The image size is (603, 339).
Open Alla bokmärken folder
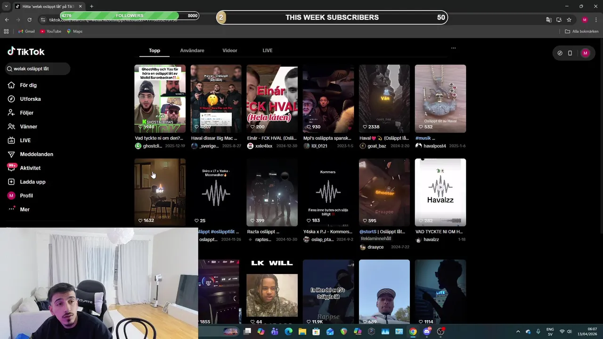click(582, 32)
